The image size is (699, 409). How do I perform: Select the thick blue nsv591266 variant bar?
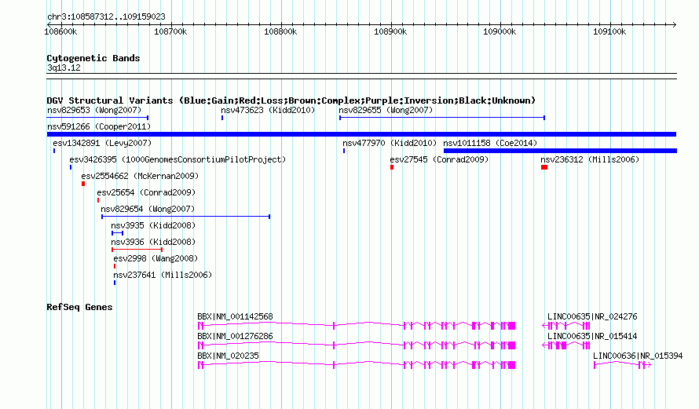361,134
